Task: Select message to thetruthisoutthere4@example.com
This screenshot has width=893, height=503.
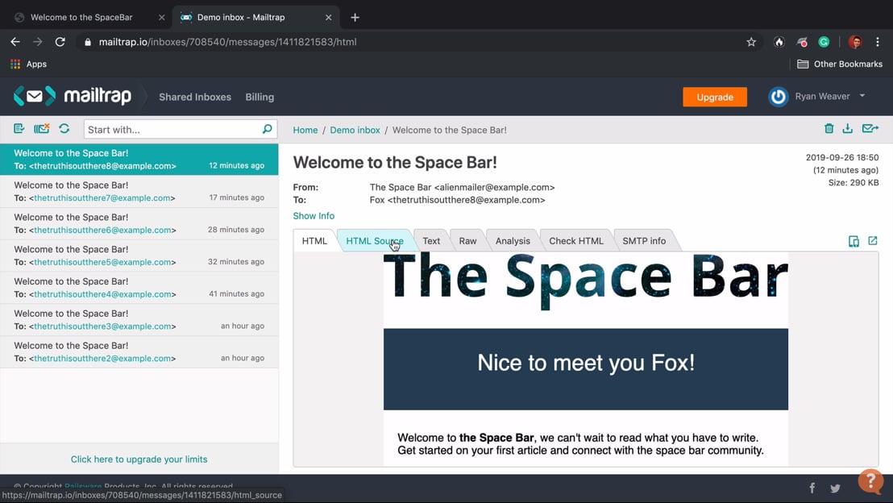Action: tap(139, 288)
